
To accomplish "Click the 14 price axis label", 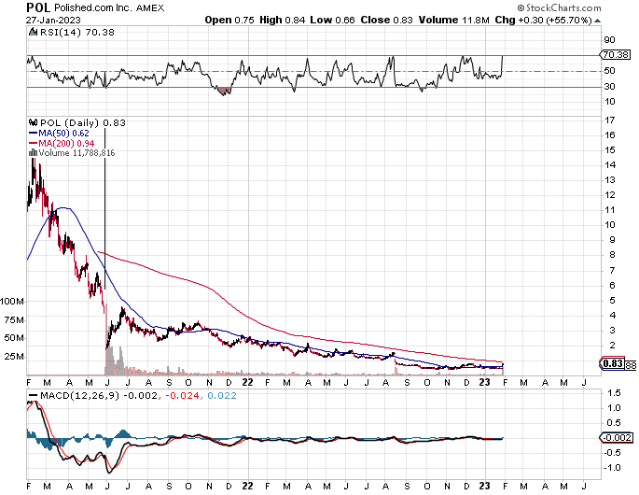I will 610,165.
